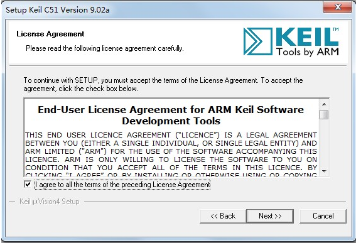Click the empty scrollbar track below the thumb

[x=324, y=143]
